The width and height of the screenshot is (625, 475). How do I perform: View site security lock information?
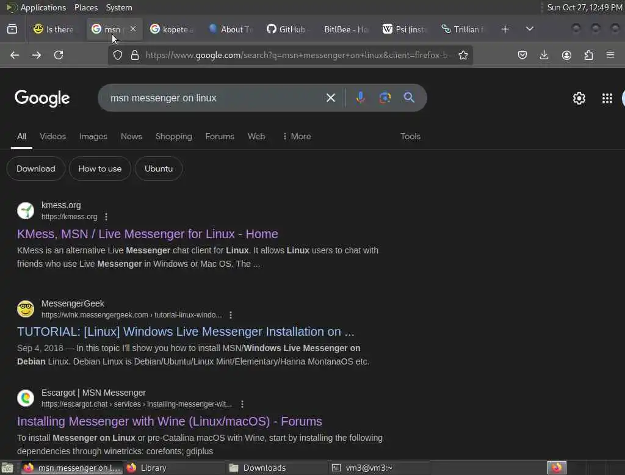click(x=135, y=55)
